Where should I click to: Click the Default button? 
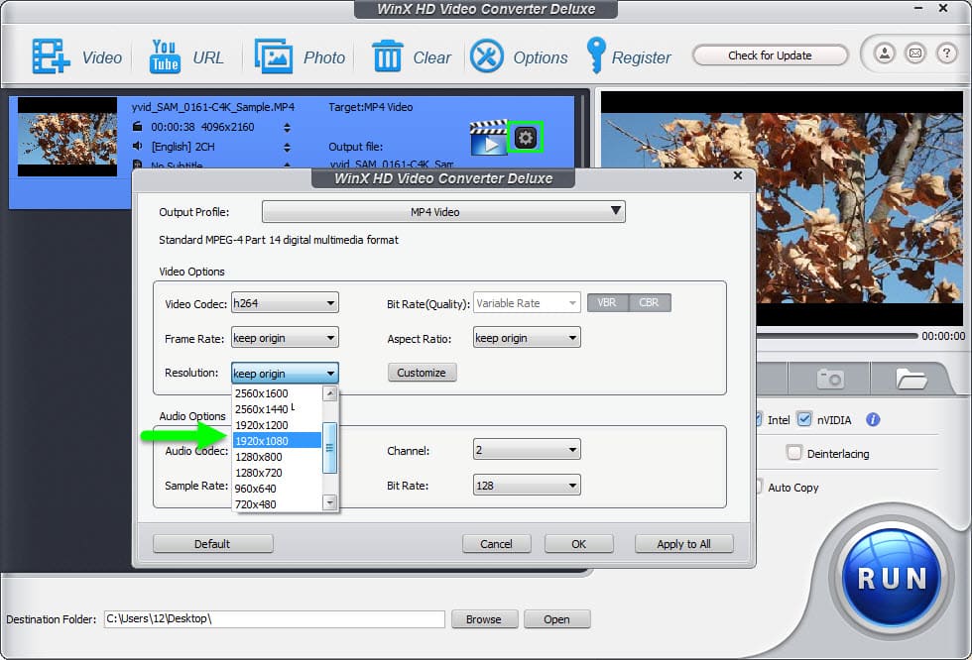212,544
